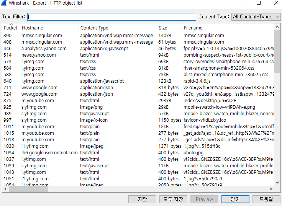Click the 모두 저장 (Save All) button
The width and height of the screenshot is (282, 206).
click(x=173, y=199)
